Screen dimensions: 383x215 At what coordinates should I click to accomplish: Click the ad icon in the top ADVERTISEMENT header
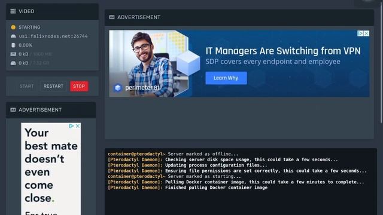pyautogui.click(x=112, y=17)
